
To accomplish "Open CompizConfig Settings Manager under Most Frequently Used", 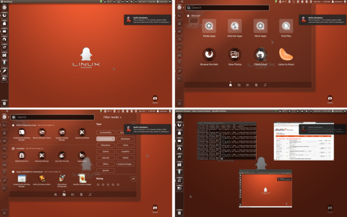I will [22, 132].
